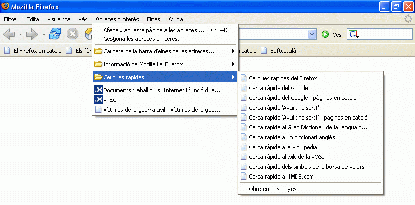415x205 pixels.
Task: Open Cerques ràpides del Firefox bookmark
Action: (310, 78)
